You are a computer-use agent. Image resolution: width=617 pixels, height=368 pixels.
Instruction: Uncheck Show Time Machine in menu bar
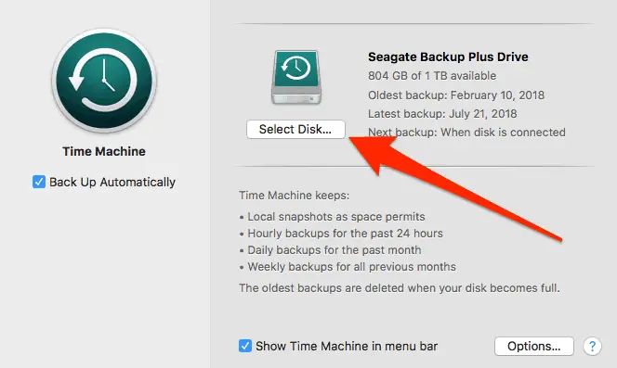[245, 346]
